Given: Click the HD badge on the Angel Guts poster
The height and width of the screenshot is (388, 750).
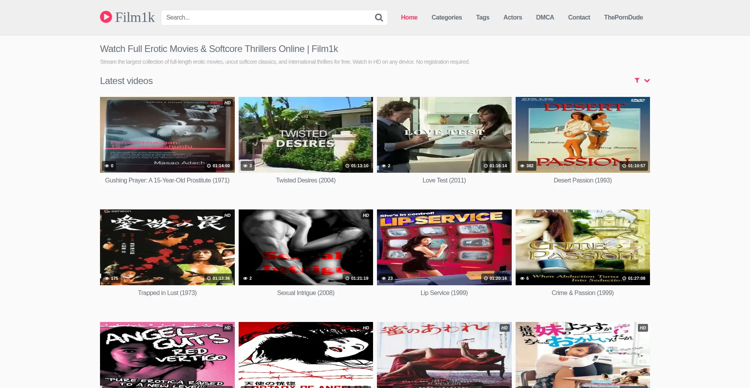Looking at the screenshot, I should pos(228,328).
